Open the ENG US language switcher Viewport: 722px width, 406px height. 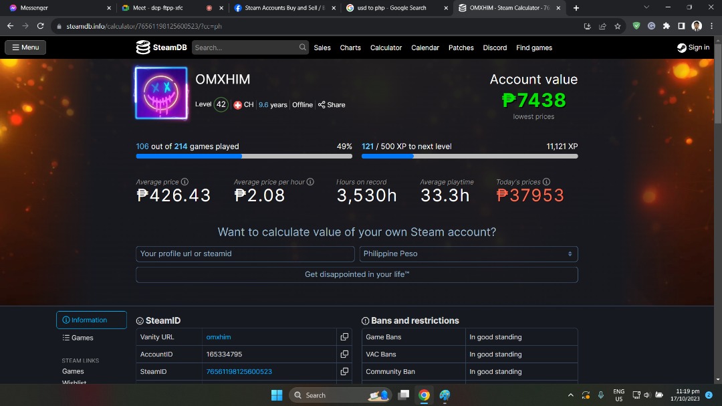[x=619, y=395]
